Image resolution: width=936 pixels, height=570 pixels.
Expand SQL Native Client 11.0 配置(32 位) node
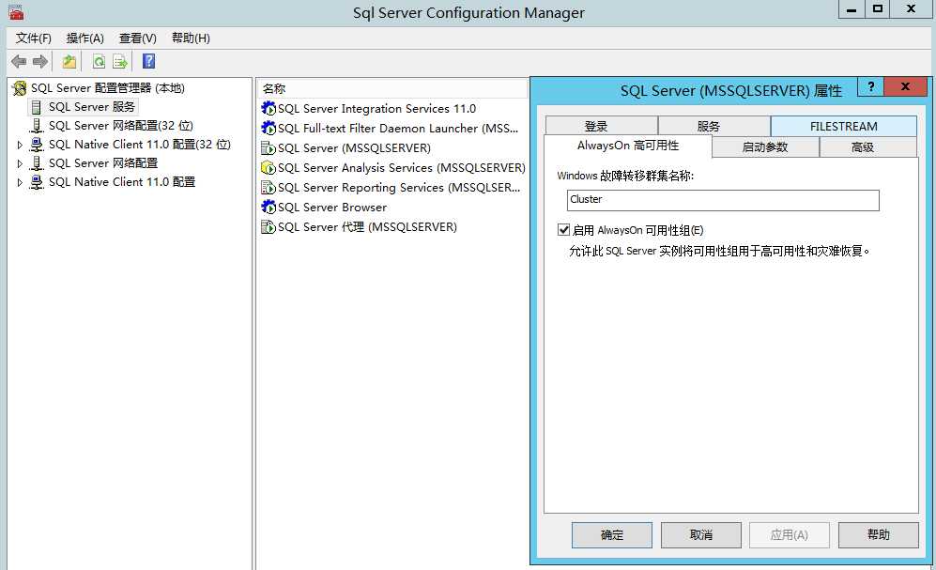tap(20, 145)
